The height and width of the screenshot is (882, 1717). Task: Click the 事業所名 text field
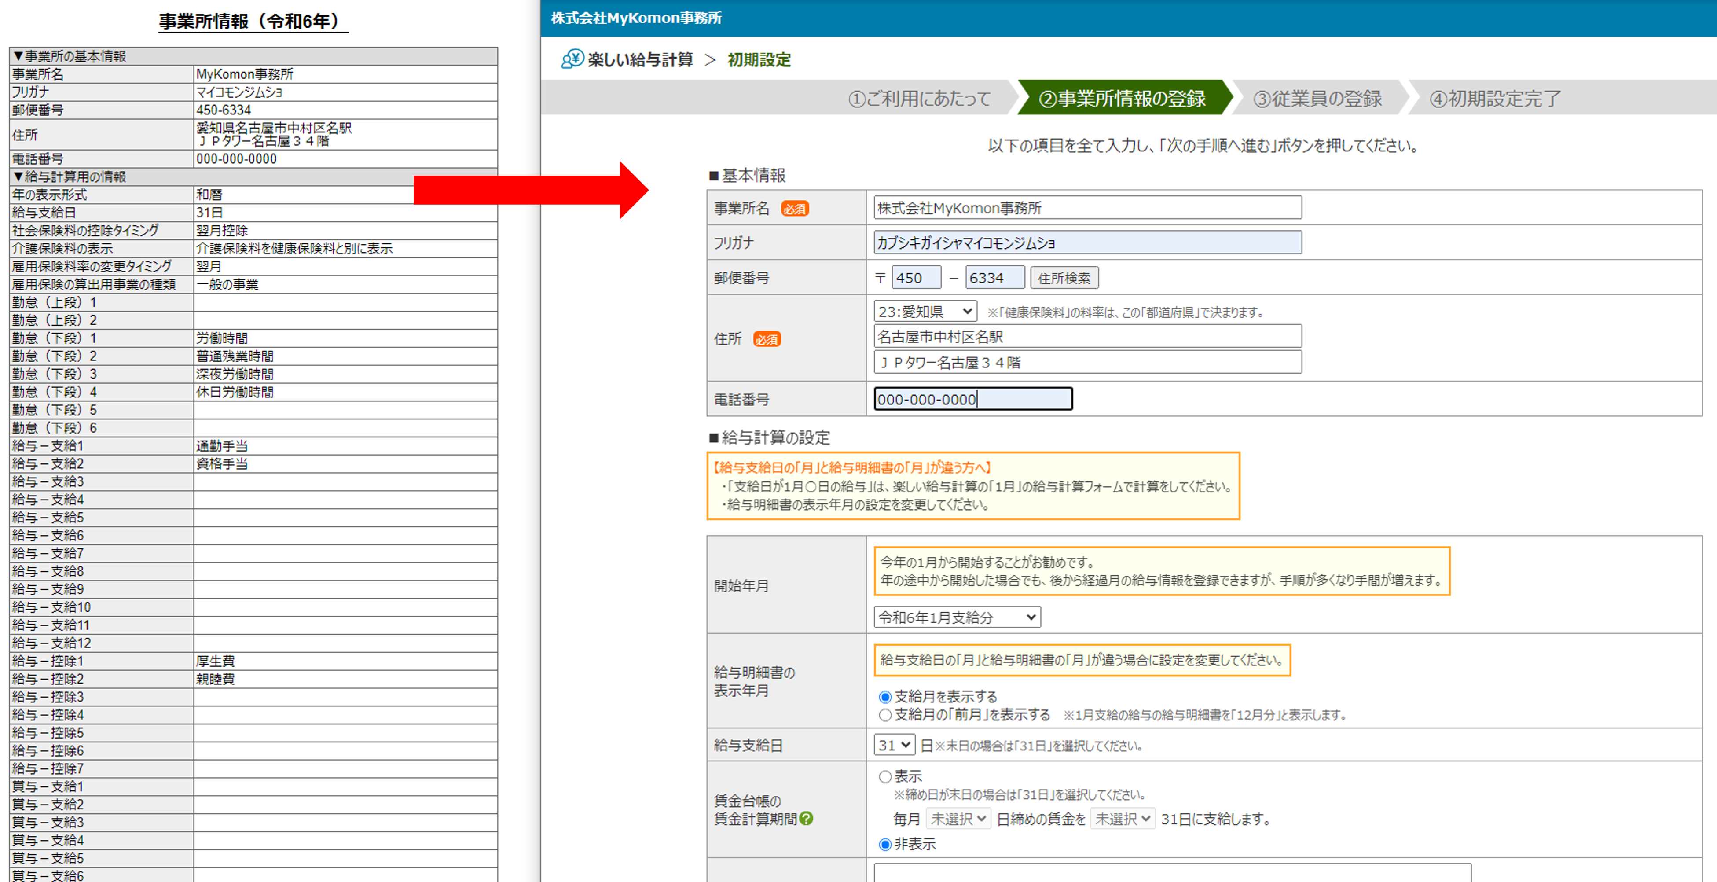tap(1087, 208)
